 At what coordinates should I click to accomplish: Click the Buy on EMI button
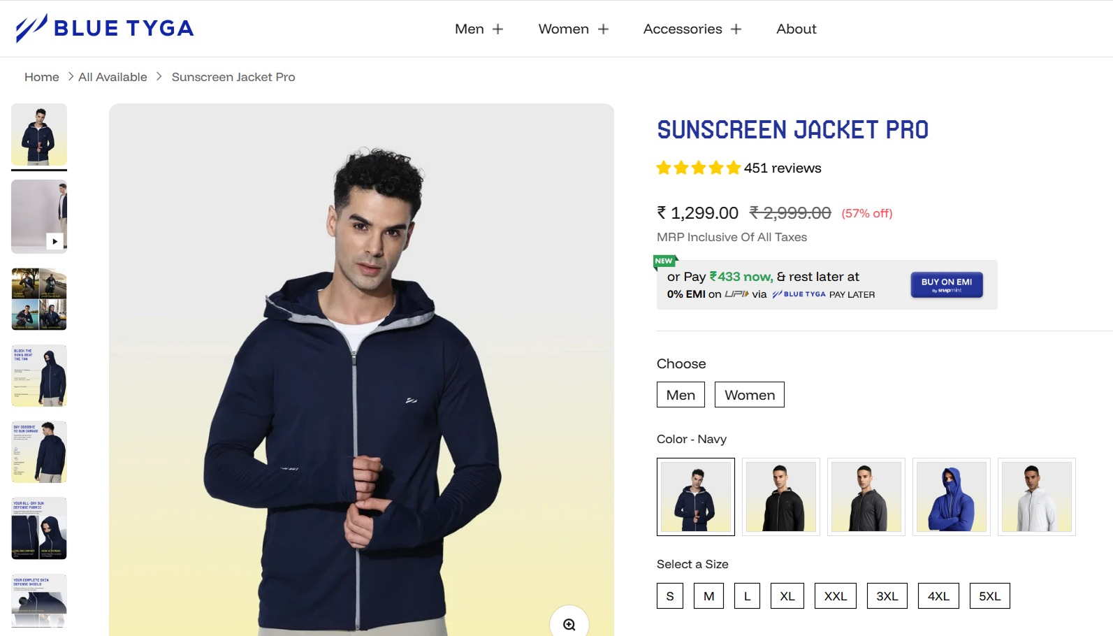[x=946, y=284]
